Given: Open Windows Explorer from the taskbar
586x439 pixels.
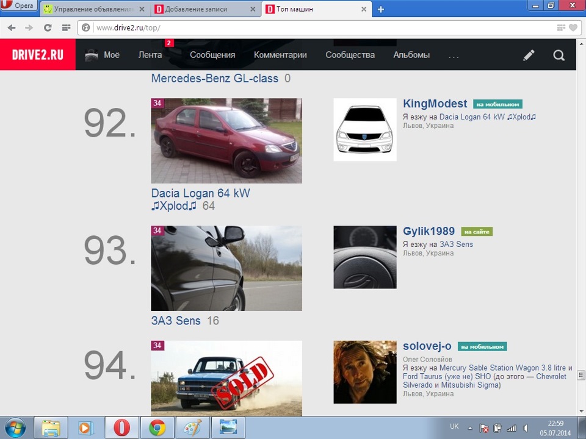Looking at the screenshot, I should coord(51,428).
